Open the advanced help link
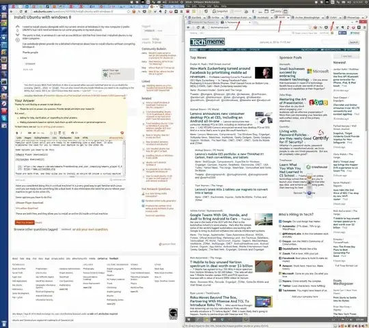The image size is (369, 328). (x=116, y=138)
